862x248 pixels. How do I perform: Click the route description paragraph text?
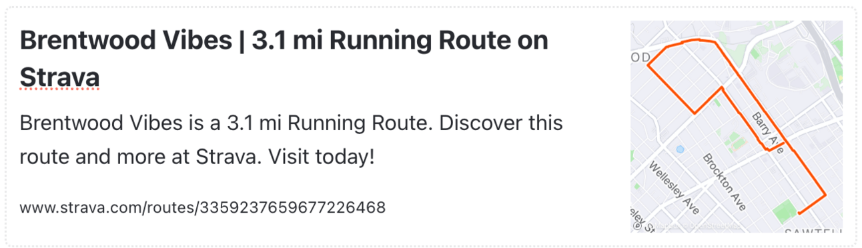(x=292, y=141)
